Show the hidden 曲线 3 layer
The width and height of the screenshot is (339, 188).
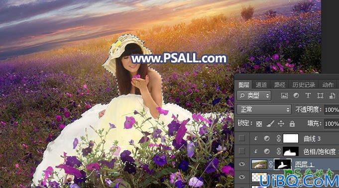(242, 138)
